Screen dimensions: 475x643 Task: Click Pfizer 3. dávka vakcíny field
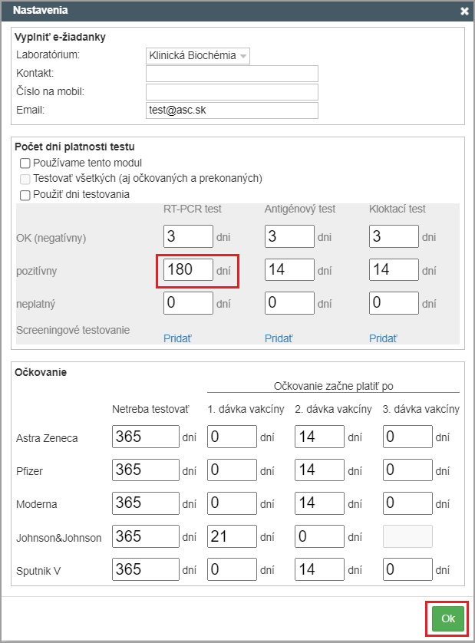[407, 470]
